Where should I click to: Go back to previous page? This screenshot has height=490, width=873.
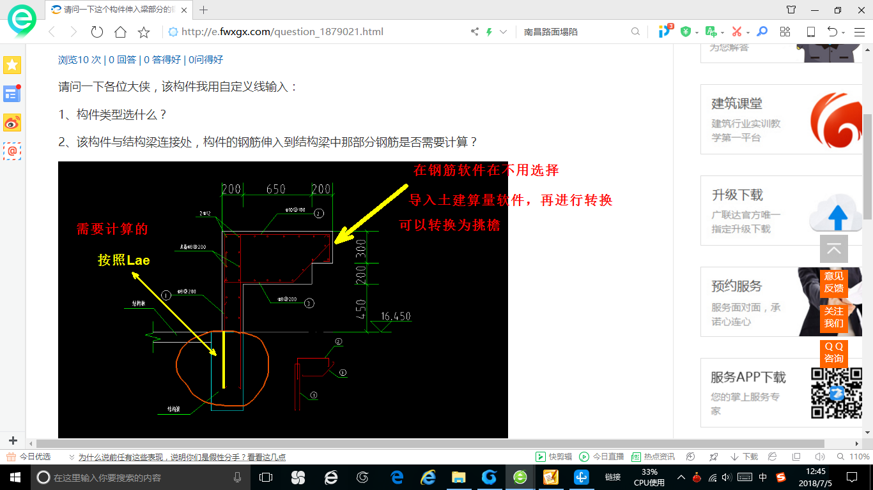coord(52,32)
